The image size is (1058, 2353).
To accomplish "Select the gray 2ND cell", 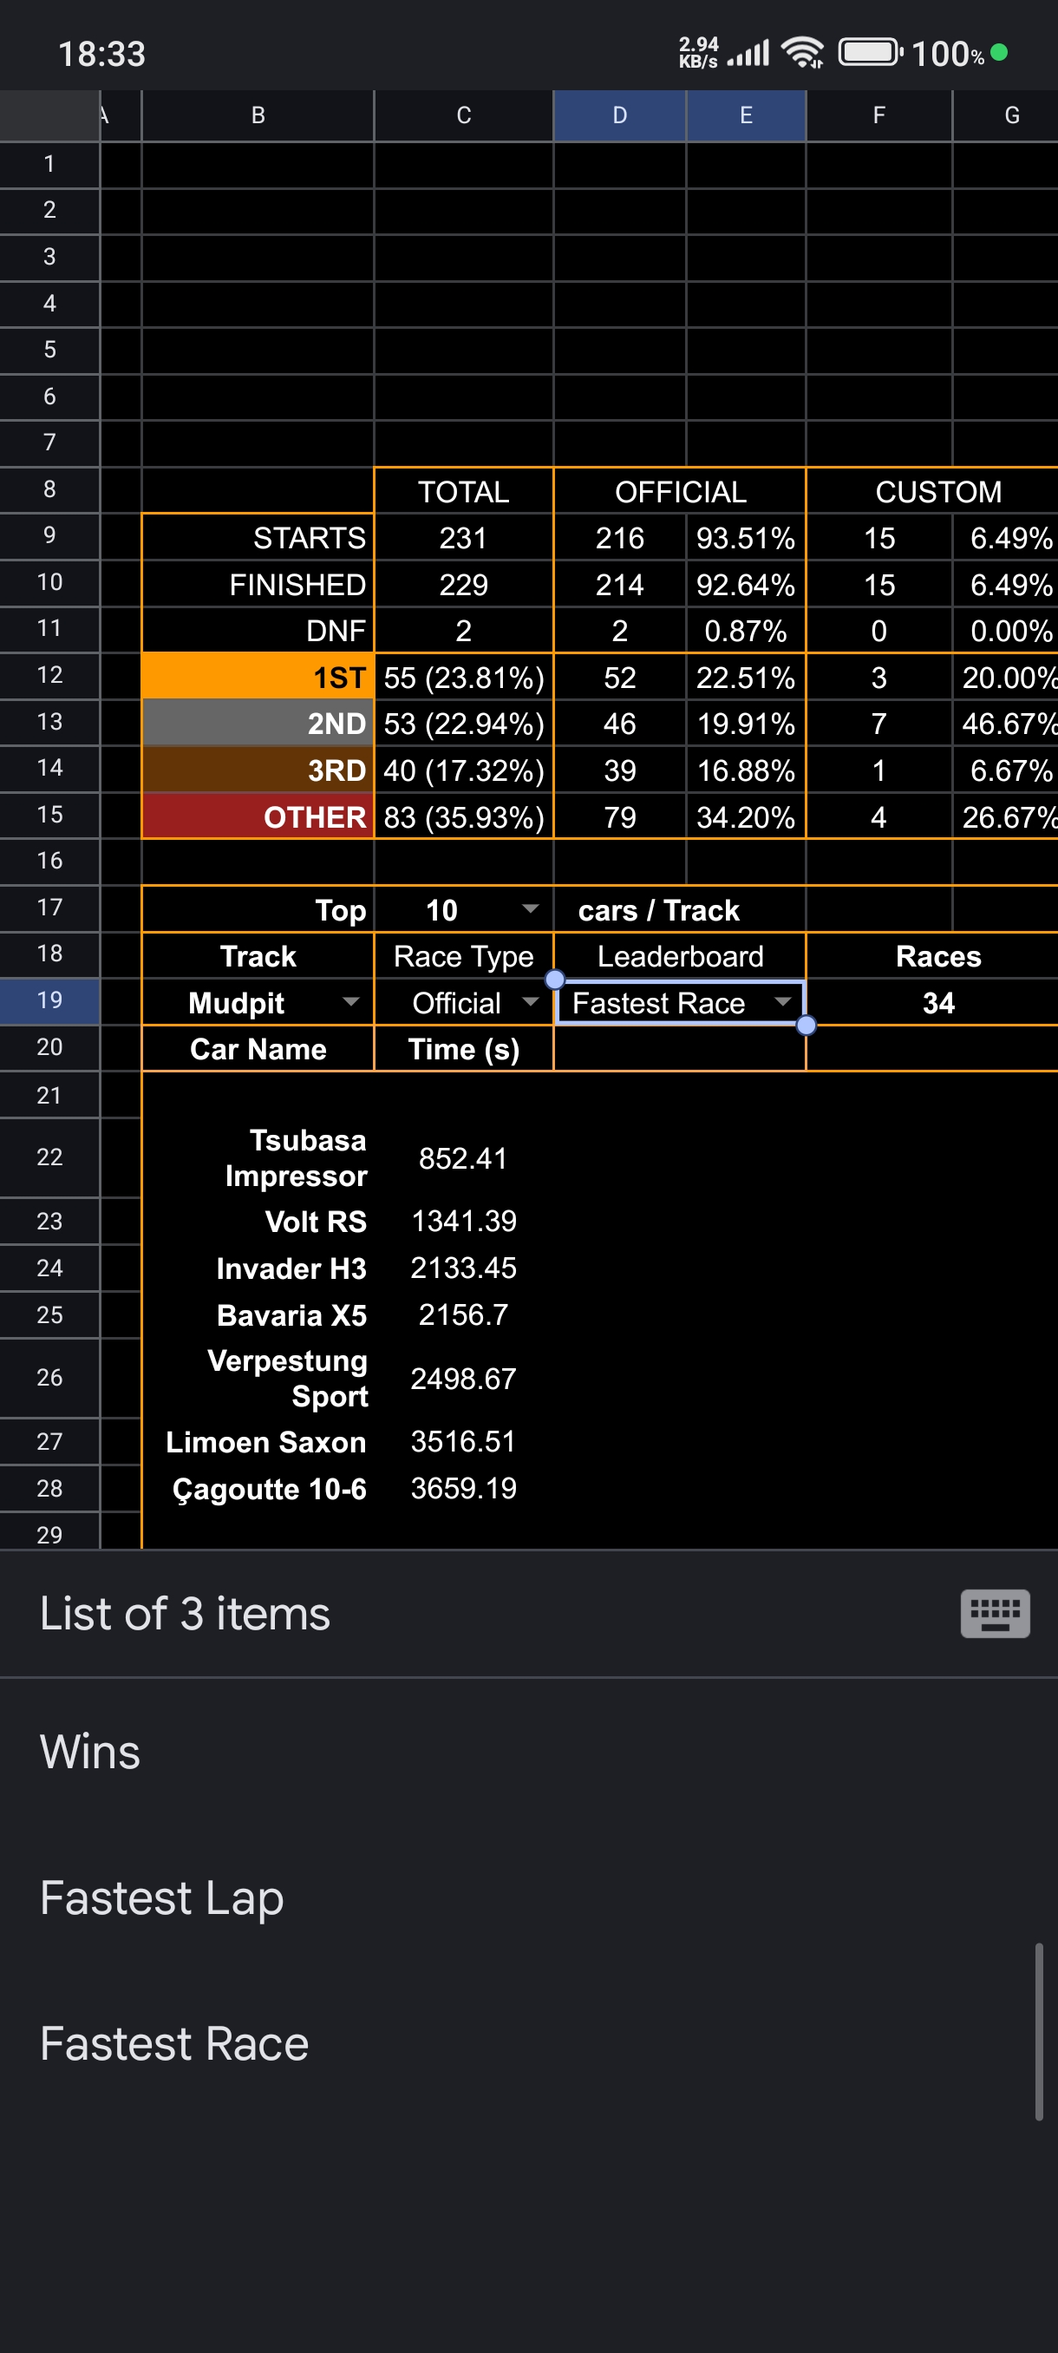I will [258, 723].
